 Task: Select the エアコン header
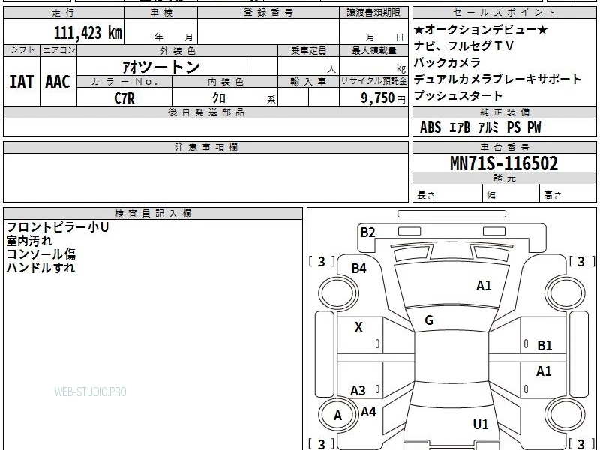click(x=58, y=50)
